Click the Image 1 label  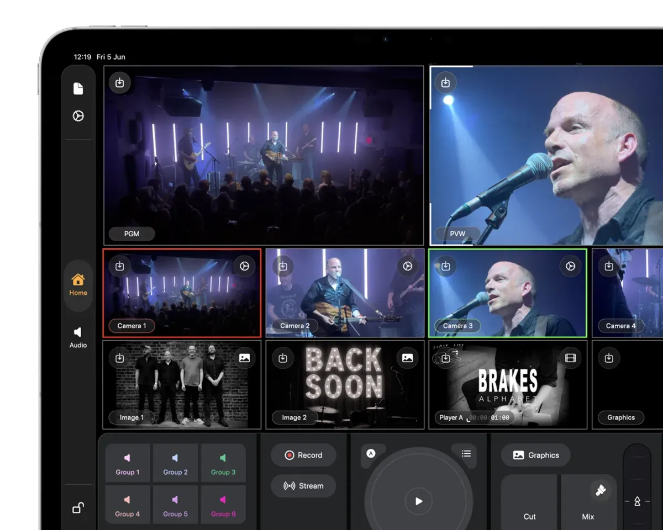[x=131, y=417]
